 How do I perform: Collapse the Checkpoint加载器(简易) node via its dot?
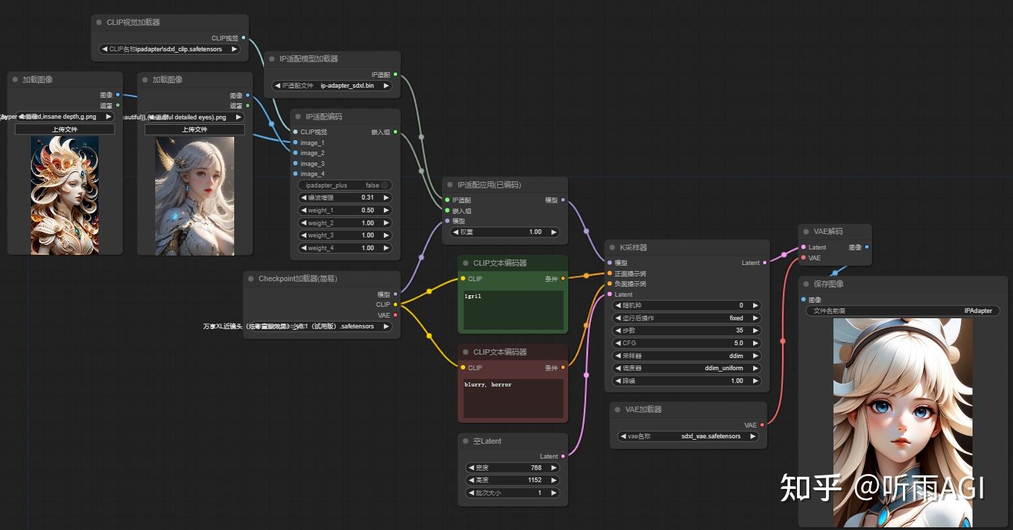(250, 278)
